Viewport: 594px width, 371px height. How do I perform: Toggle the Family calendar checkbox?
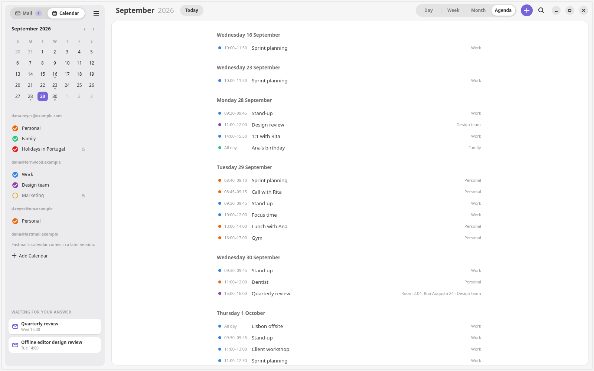click(15, 139)
